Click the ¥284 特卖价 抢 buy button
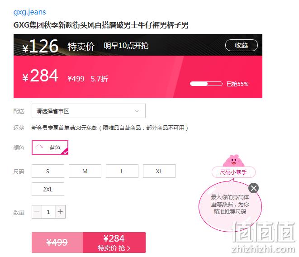299x257 pixels. tap(114, 243)
